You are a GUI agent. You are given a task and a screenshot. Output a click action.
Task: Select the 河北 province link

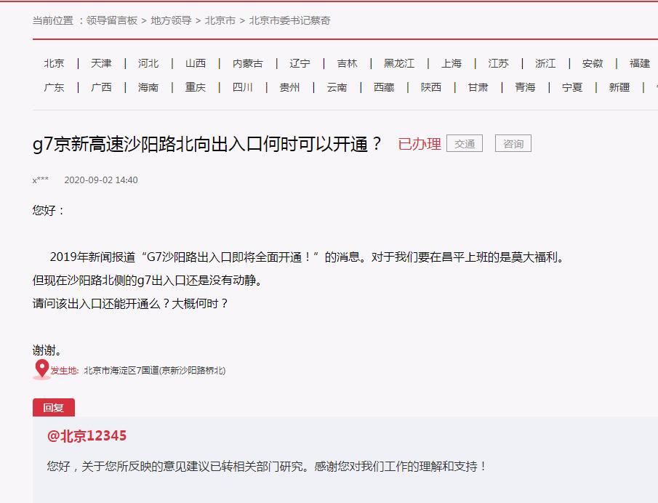coord(148,63)
